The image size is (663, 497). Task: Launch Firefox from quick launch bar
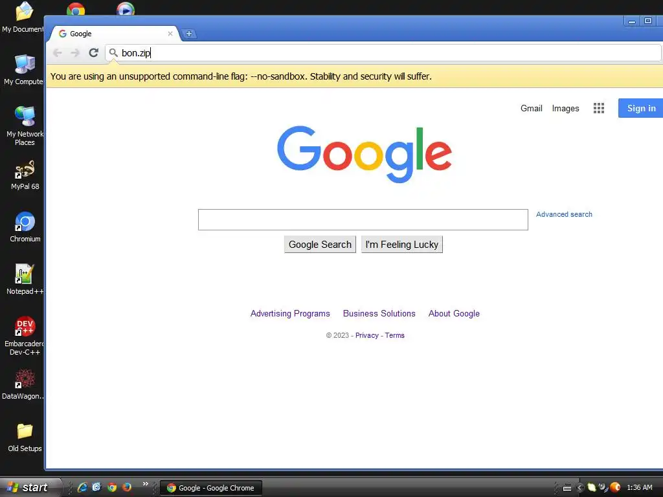[x=126, y=487]
